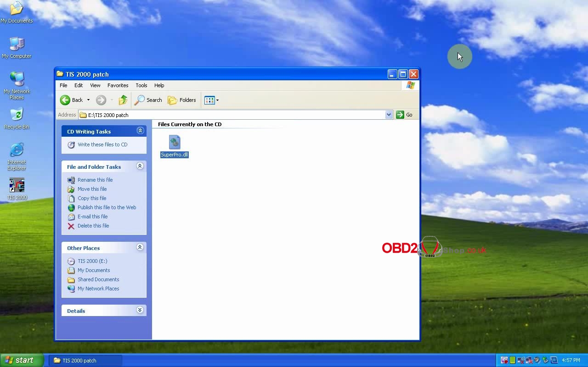The height and width of the screenshot is (367, 588).
Task: Open the Views dropdown button
Action: coord(211,100)
